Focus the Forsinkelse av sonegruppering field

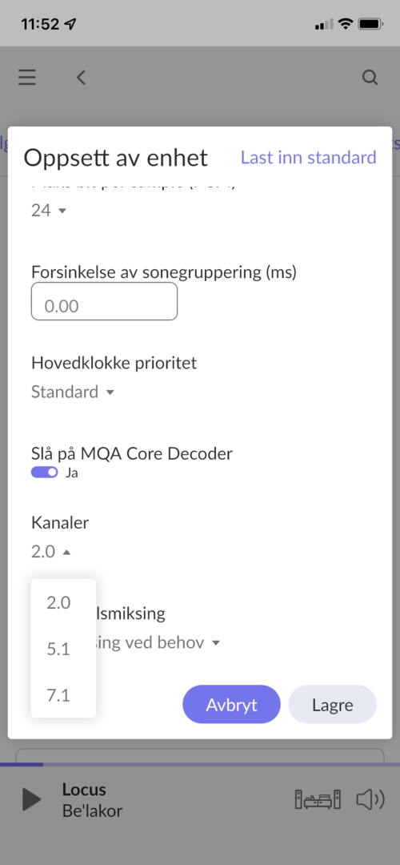pyautogui.click(x=104, y=301)
